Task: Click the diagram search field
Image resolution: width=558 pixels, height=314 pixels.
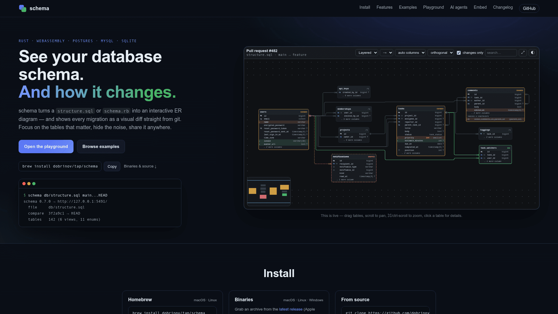Action: click(x=501, y=53)
